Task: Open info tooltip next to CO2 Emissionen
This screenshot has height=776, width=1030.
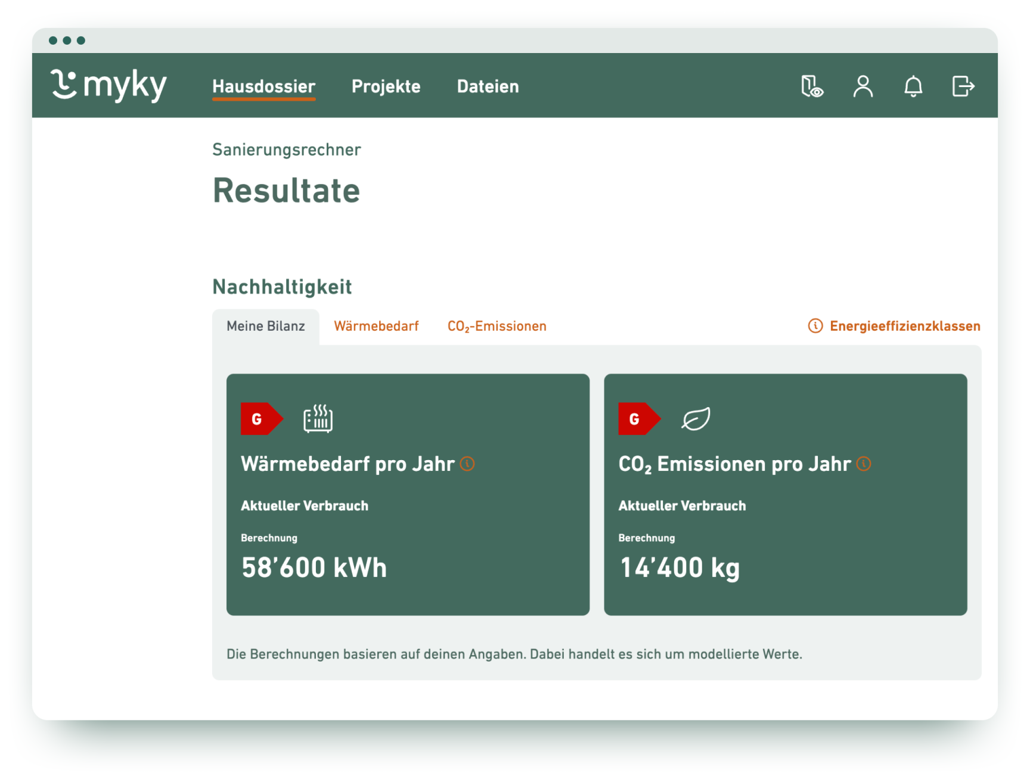Action: (864, 464)
